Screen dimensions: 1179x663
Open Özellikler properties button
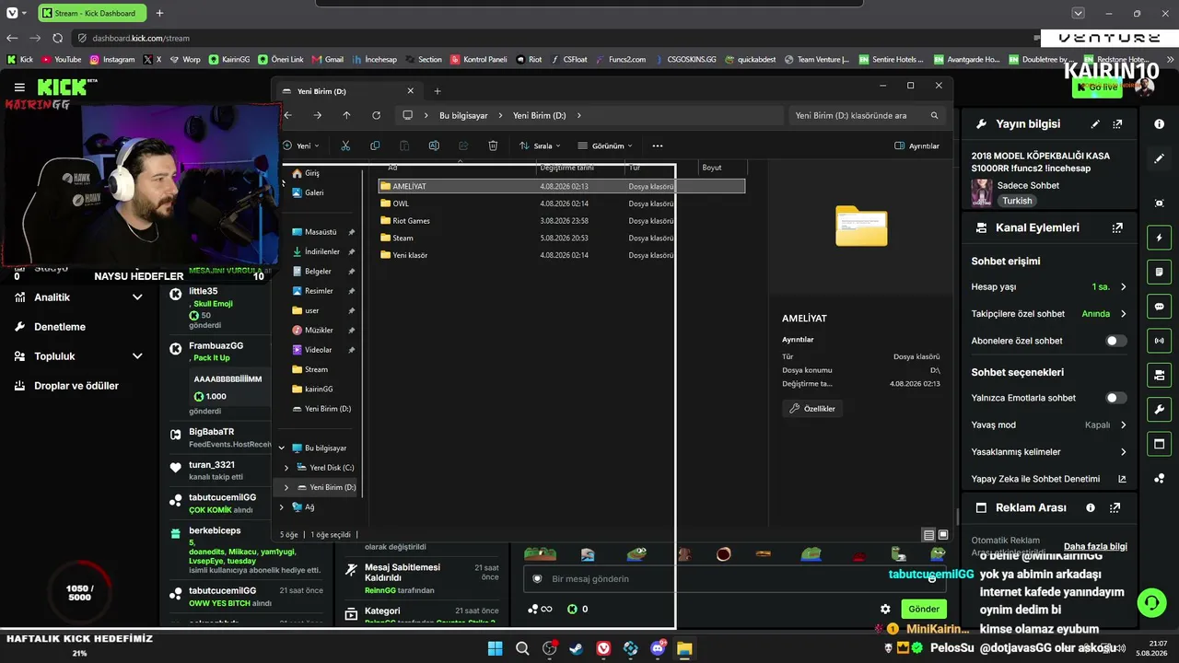(x=811, y=409)
